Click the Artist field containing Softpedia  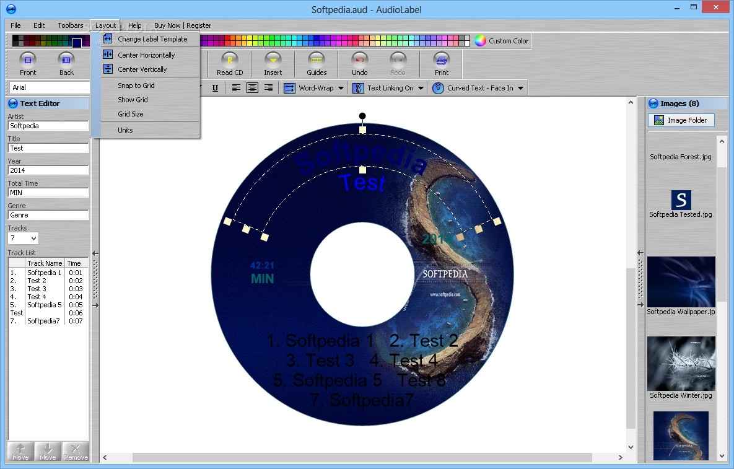[x=48, y=125]
